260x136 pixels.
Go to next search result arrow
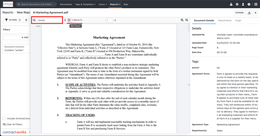69,20
